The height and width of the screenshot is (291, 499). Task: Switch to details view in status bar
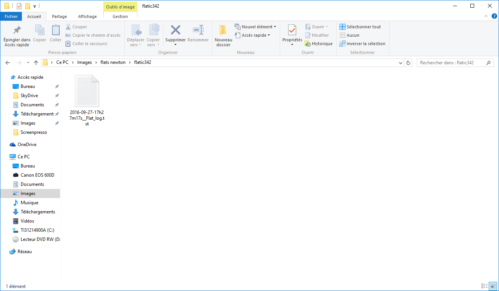point(484,286)
